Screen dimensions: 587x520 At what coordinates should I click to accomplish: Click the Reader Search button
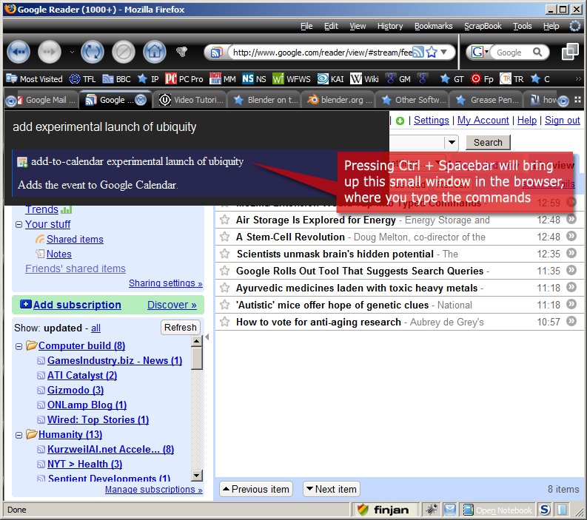click(x=488, y=142)
